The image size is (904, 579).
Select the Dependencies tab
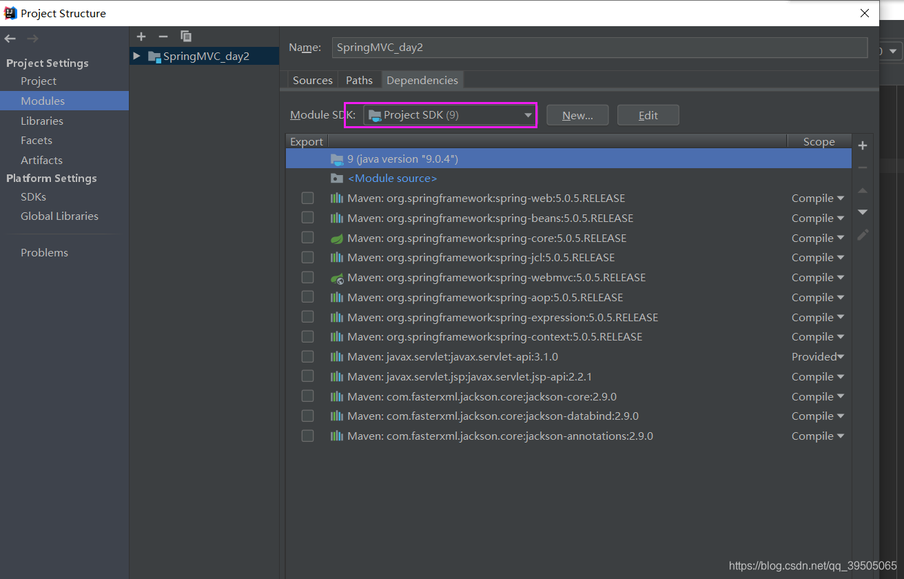pos(422,81)
